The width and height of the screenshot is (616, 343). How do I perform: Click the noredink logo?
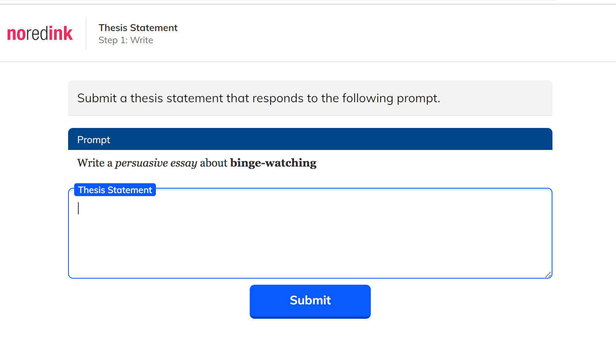click(40, 33)
